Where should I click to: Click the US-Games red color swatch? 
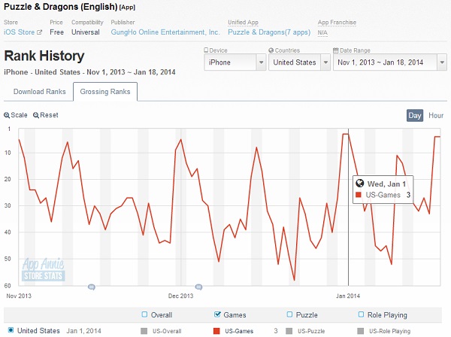pyautogui.click(x=216, y=331)
